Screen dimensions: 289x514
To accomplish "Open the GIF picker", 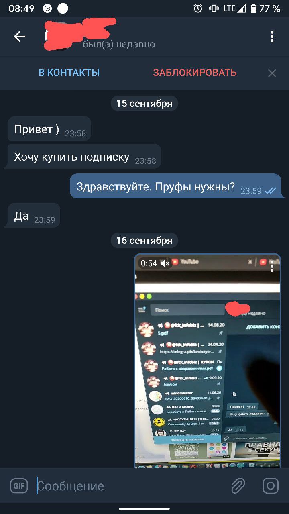I will click(19, 486).
